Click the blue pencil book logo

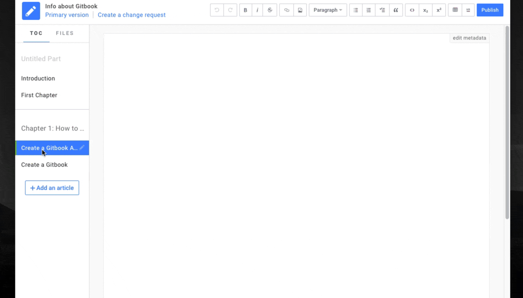coord(31,11)
